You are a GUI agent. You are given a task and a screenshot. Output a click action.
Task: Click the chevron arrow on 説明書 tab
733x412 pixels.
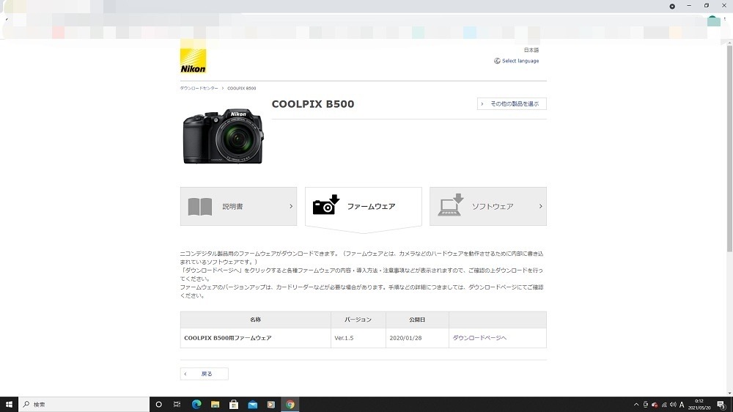291,207
